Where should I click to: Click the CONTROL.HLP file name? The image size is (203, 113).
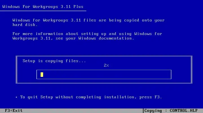184,111
